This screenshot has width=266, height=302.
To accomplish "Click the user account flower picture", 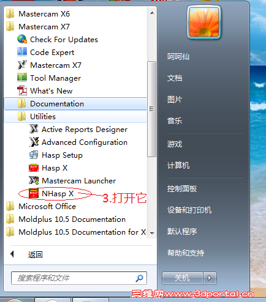I will pos(204,22).
